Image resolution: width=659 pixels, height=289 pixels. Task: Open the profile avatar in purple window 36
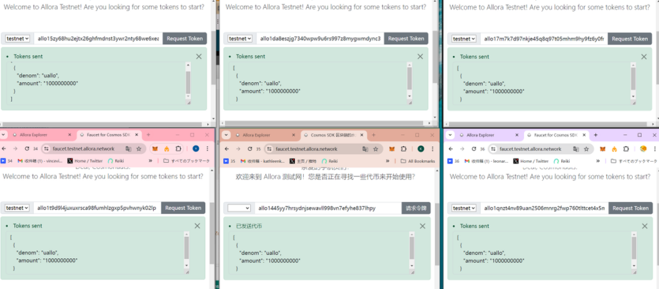click(x=643, y=149)
